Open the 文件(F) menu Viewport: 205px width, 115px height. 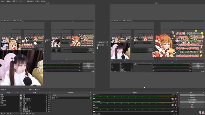[3, 1]
